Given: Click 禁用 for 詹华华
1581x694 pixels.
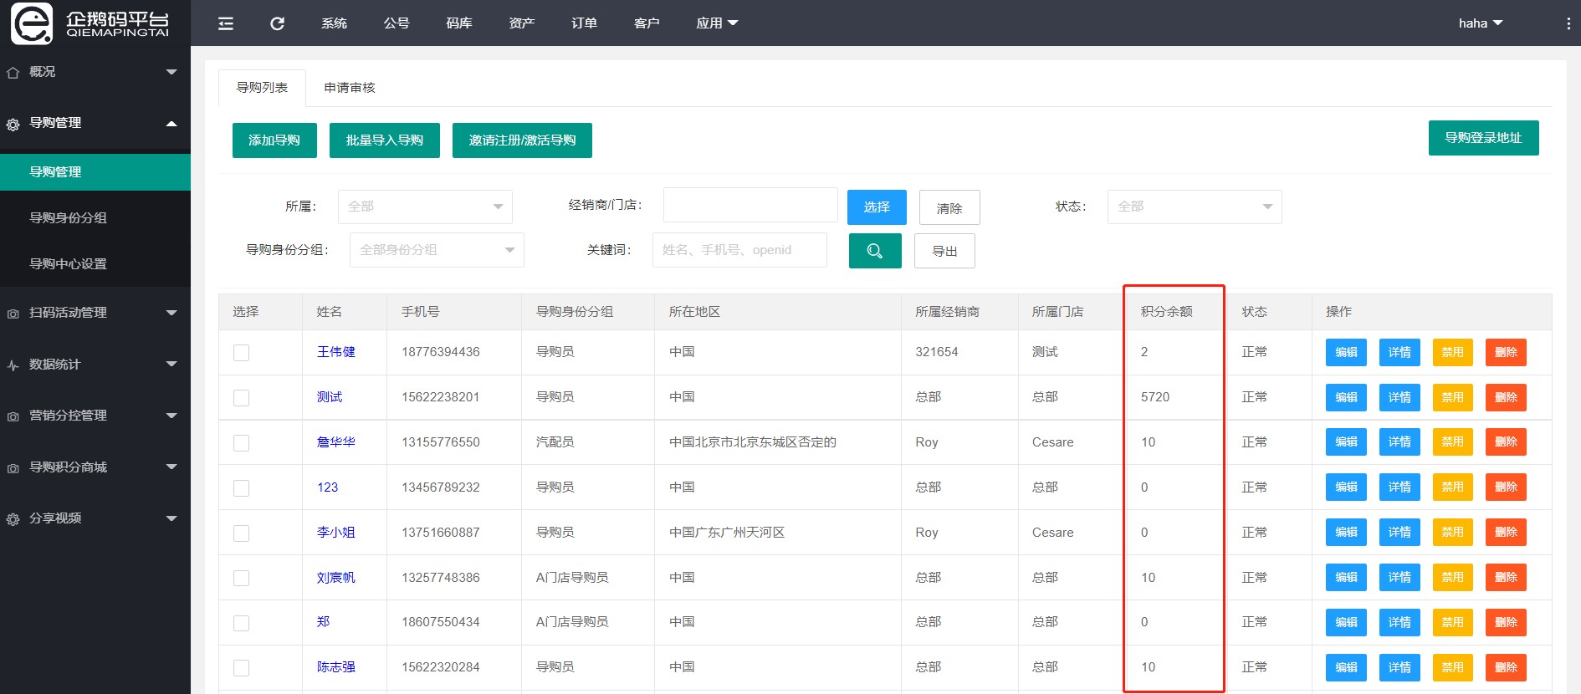Looking at the screenshot, I should pos(1453,442).
